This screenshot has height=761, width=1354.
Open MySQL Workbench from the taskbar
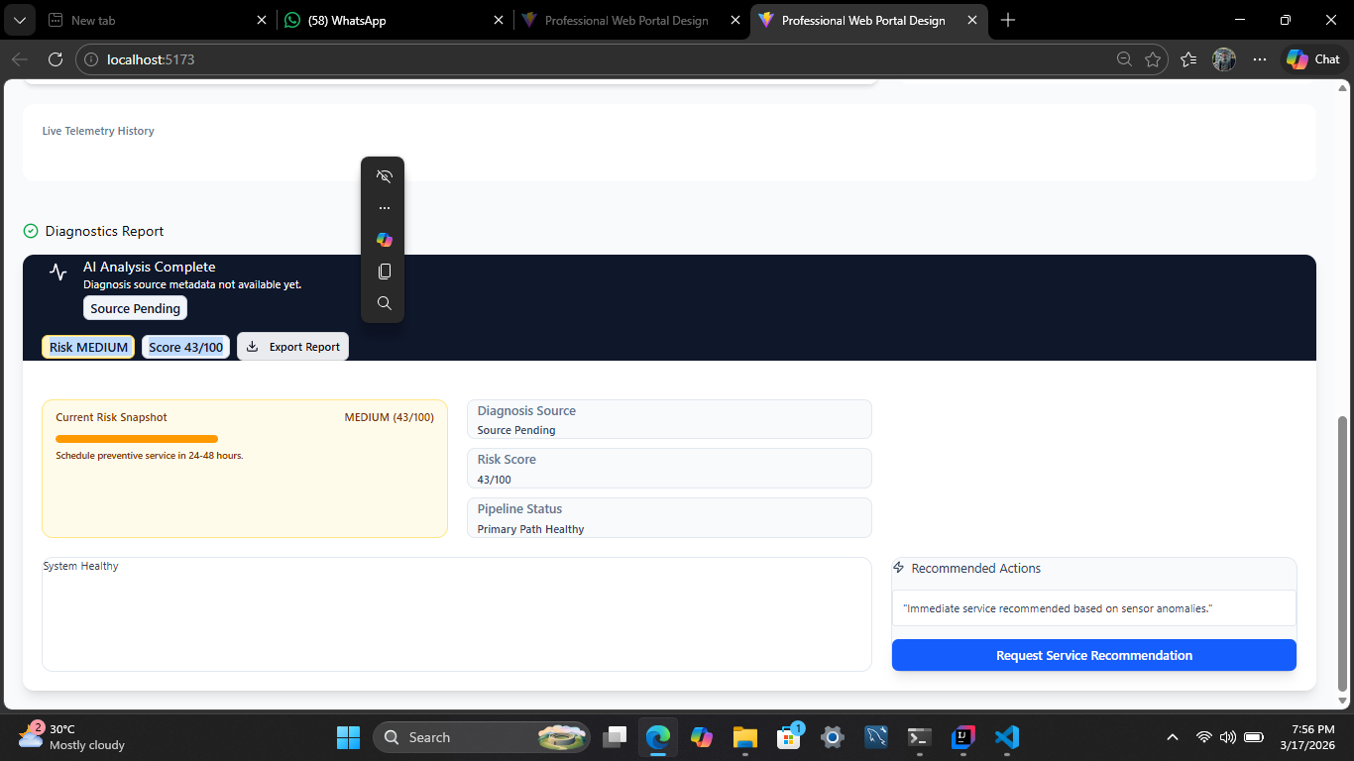(x=876, y=737)
